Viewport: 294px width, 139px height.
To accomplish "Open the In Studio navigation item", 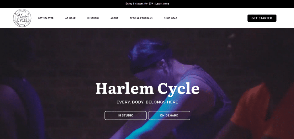I will 93,18.
